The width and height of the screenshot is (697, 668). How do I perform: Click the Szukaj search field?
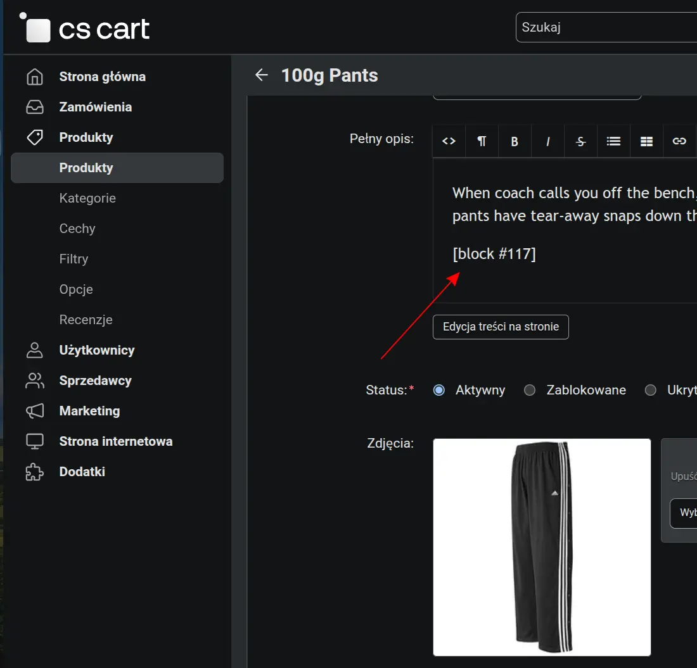click(605, 27)
